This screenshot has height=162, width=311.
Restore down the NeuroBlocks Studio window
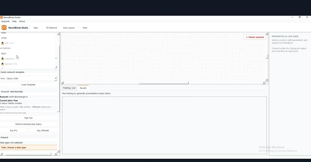299,17
